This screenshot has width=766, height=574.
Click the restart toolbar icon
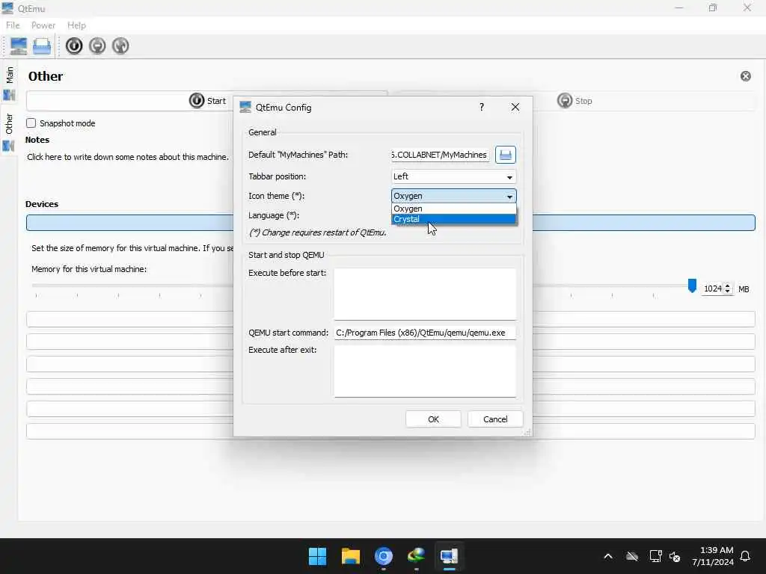pyautogui.click(x=120, y=46)
